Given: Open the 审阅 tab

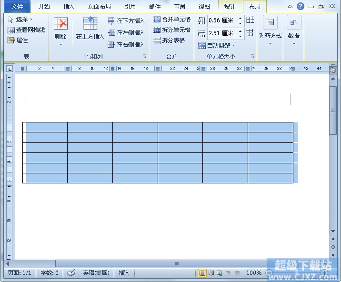Looking at the screenshot, I should [180, 7].
